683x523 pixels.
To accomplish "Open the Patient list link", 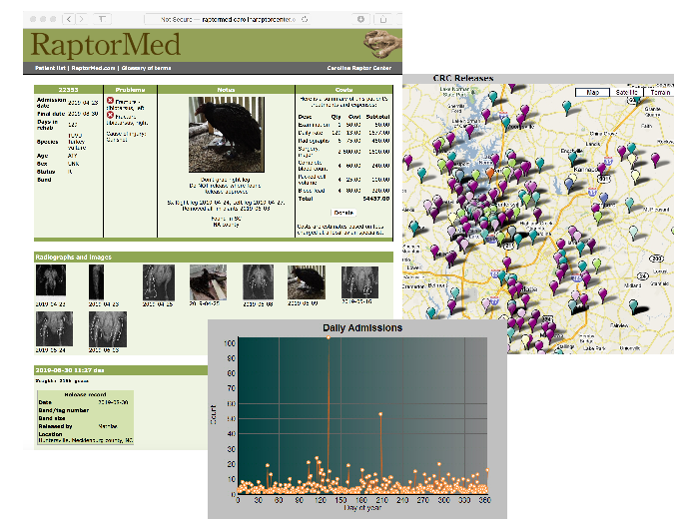I will pyautogui.click(x=51, y=68).
